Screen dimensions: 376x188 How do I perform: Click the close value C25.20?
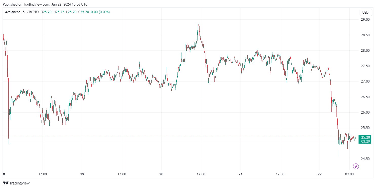coord(83,12)
